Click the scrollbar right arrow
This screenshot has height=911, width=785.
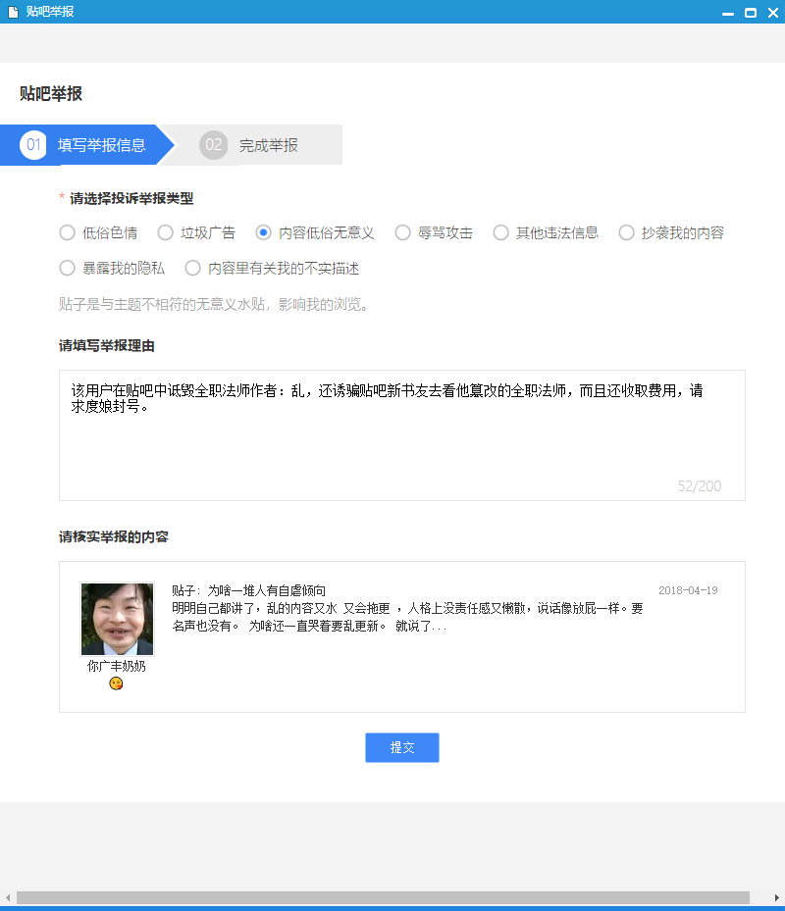777,897
